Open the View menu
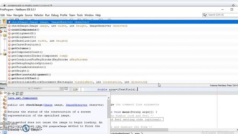Viewport: 238px width, 134px height. point(9,15)
